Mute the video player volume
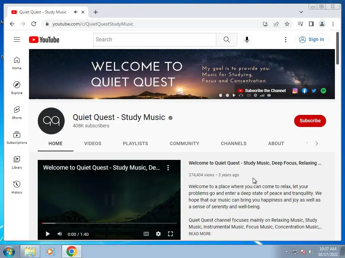This screenshot has width=345, height=258. point(60,234)
